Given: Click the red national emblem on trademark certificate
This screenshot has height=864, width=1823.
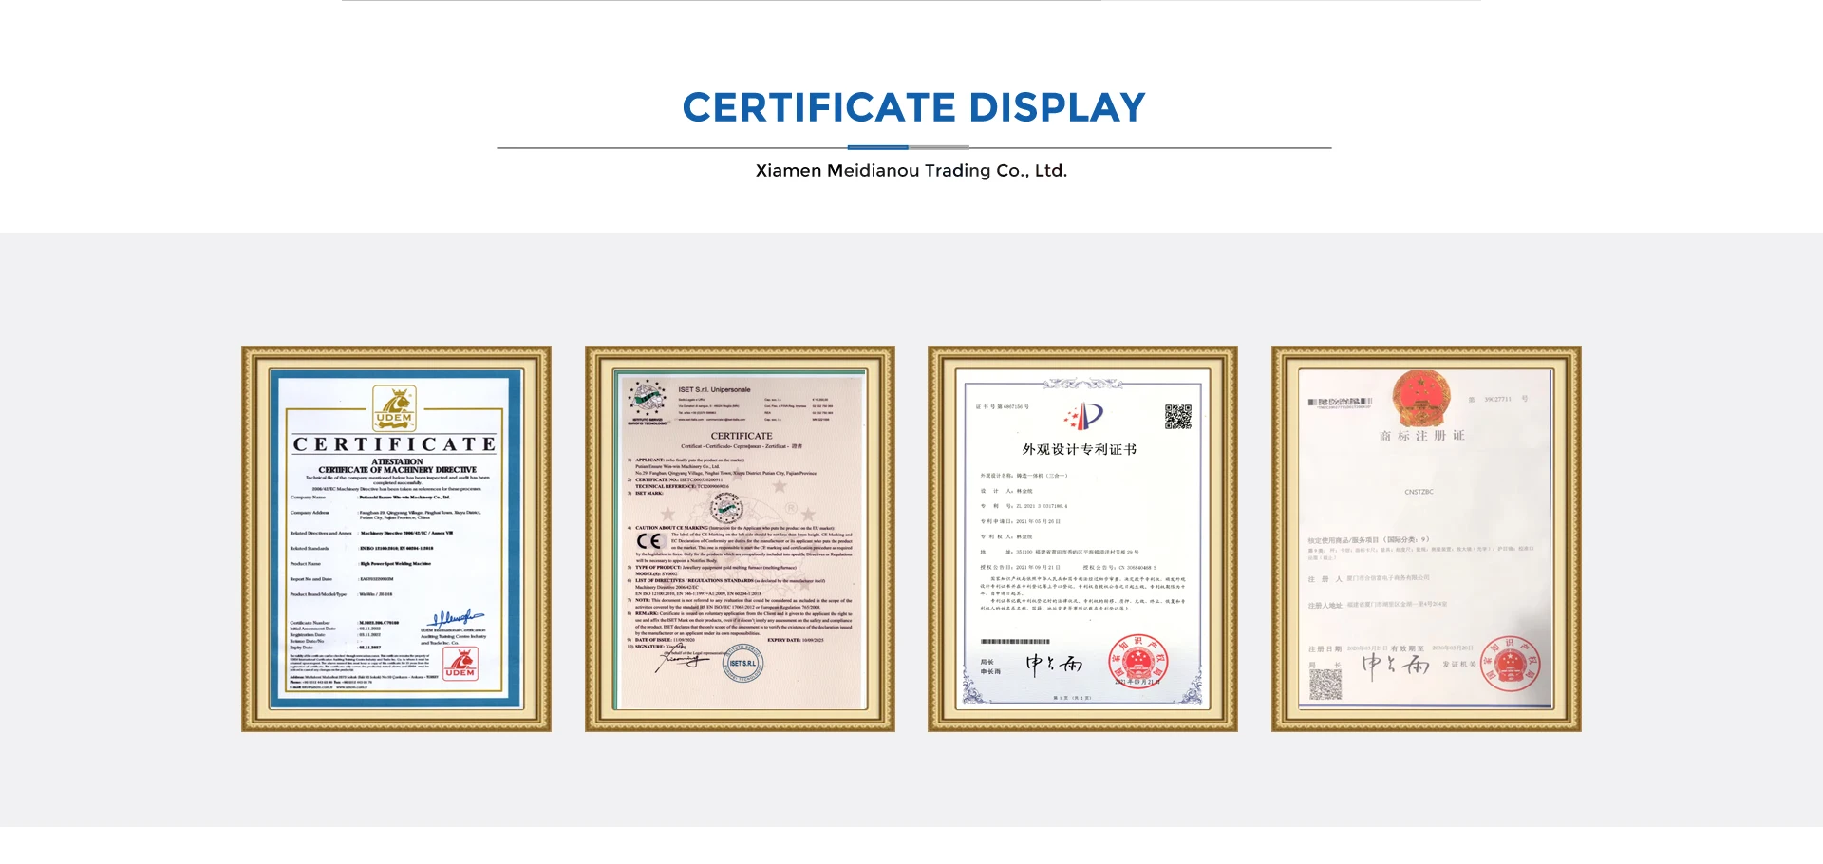Looking at the screenshot, I should click(x=1421, y=399).
